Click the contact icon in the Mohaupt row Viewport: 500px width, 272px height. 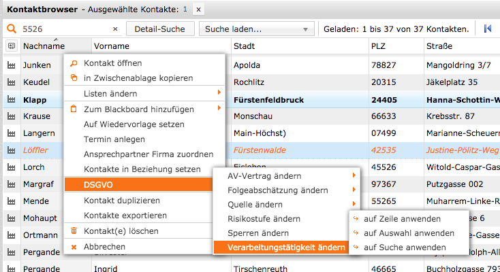11,218
